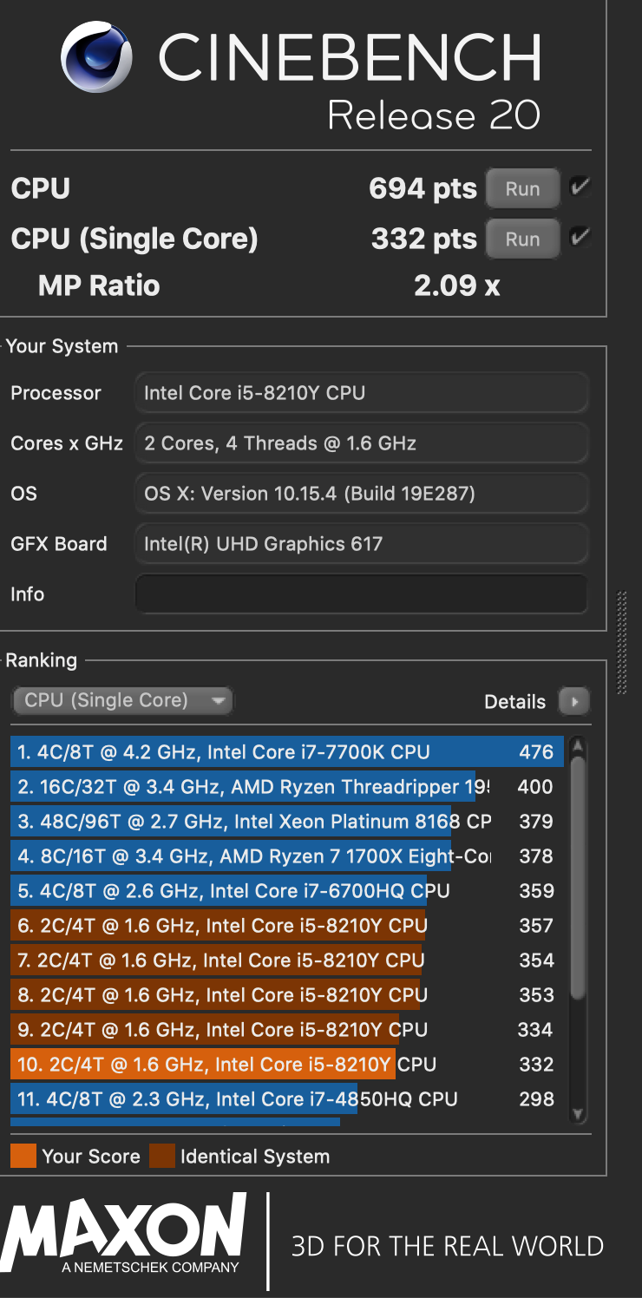Click the brown Identical System legend swatch
This screenshot has height=1298, width=642.
coord(162,1156)
